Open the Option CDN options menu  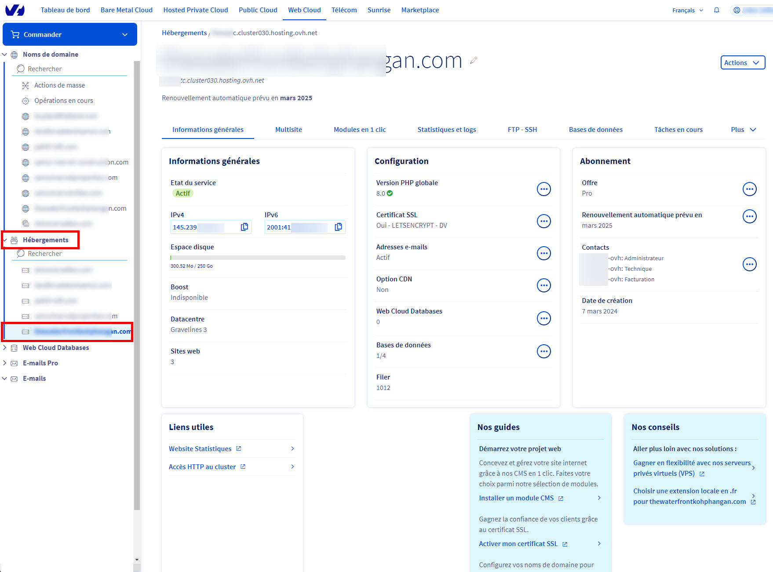tap(544, 285)
